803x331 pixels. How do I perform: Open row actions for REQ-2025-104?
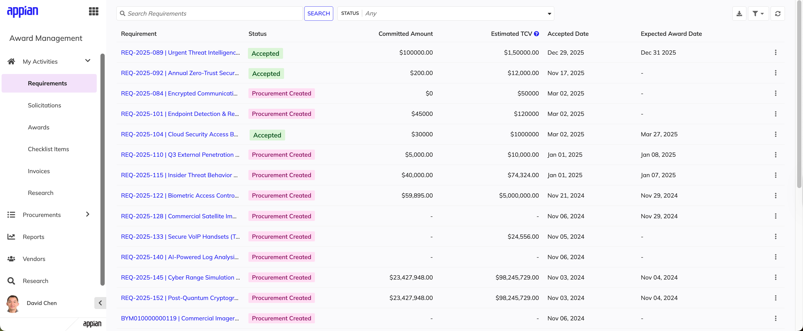tap(776, 134)
